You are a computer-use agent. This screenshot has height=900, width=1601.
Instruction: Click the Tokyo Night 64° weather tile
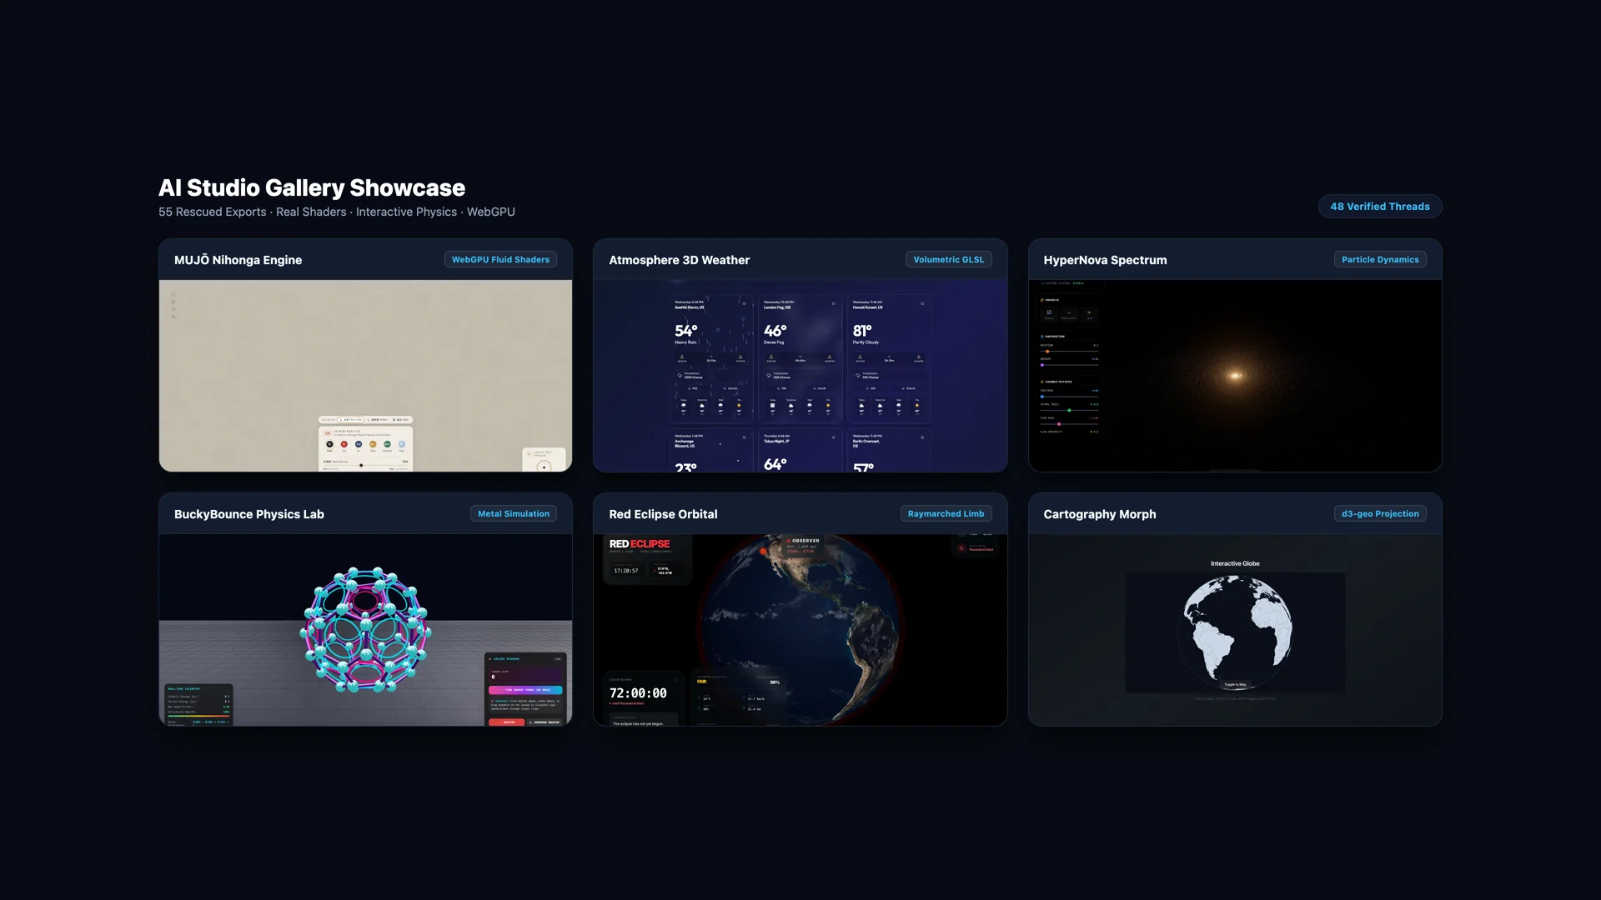pyautogui.click(x=800, y=451)
